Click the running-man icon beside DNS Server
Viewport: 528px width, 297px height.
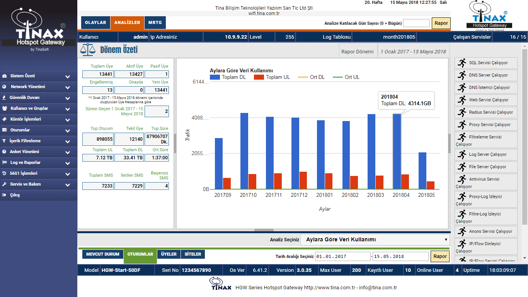pyautogui.click(x=462, y=75)
